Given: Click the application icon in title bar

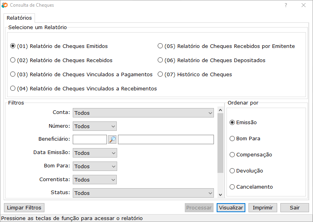Looking at the screenshot, I should 4,5.
